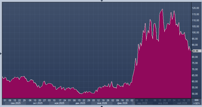
Task: Click the 60,00 price axis label
Action: click(195, 82)
